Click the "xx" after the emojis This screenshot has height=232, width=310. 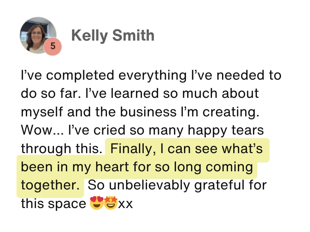125,203
